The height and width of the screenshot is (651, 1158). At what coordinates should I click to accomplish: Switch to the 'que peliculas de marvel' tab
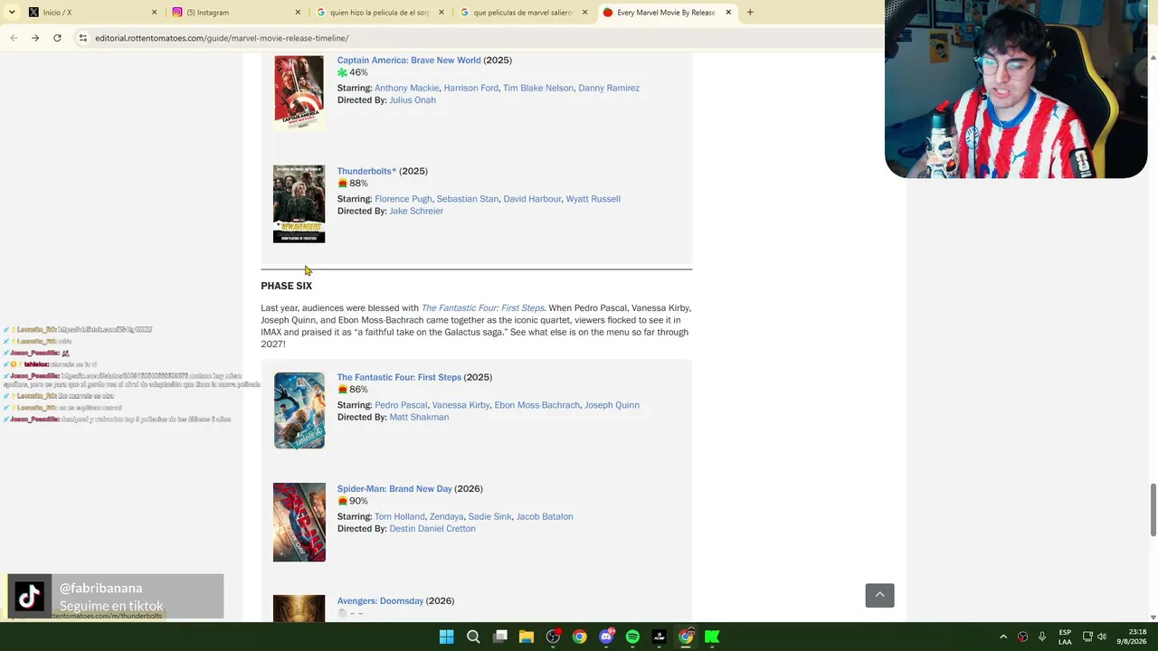click(x=524, y=13)
